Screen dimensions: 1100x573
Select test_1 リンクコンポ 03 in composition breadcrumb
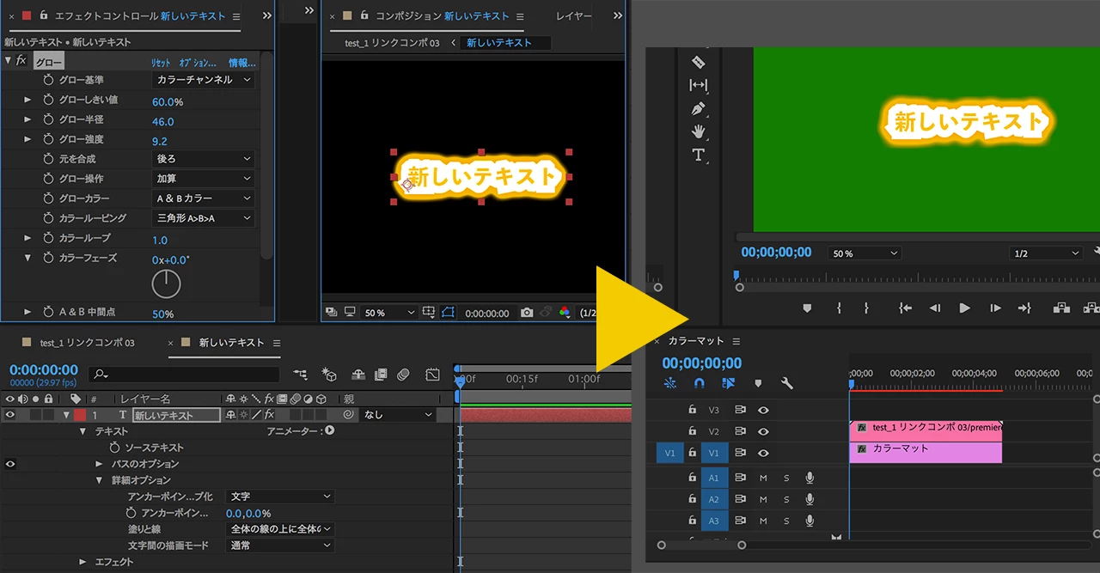392,43
